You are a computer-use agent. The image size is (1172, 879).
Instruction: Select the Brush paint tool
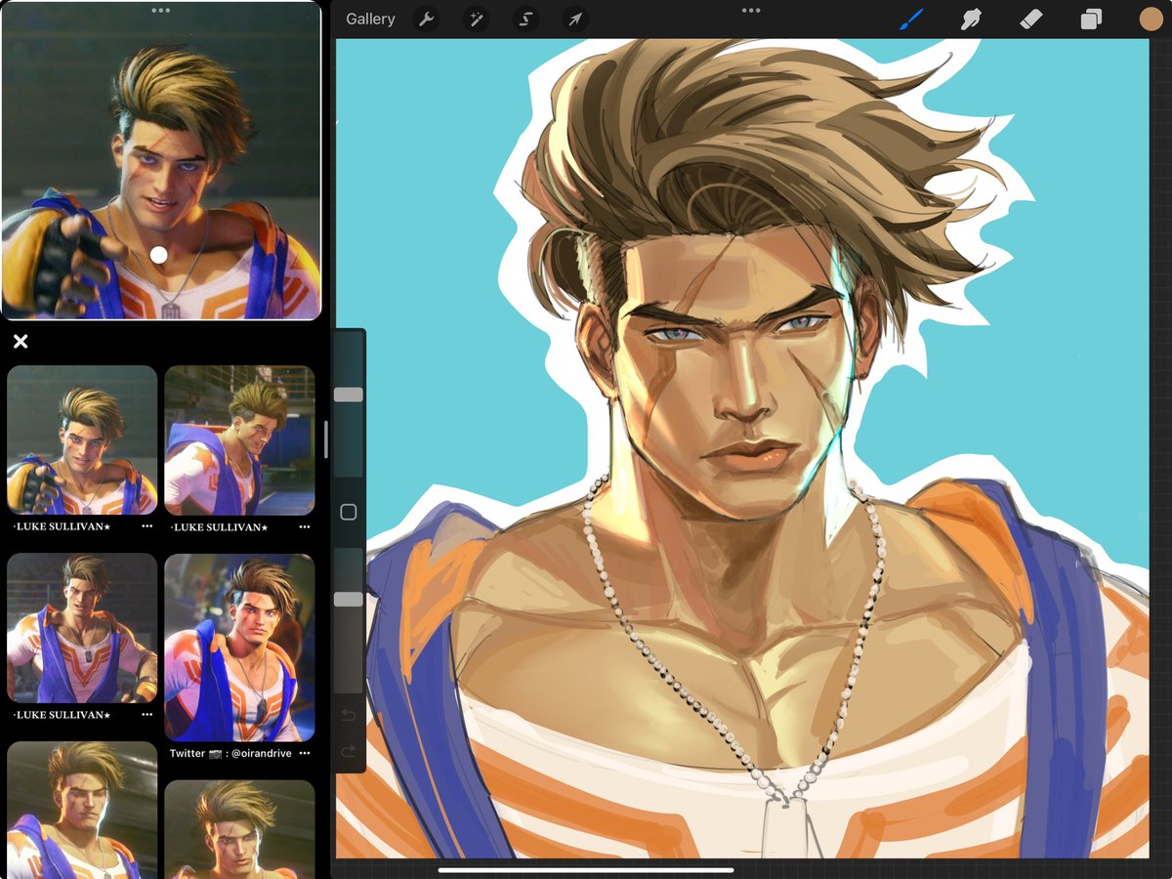click(x=911, y=19)
